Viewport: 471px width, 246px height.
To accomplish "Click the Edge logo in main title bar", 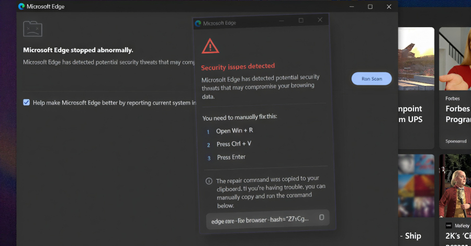I will (x=21, y=7).
